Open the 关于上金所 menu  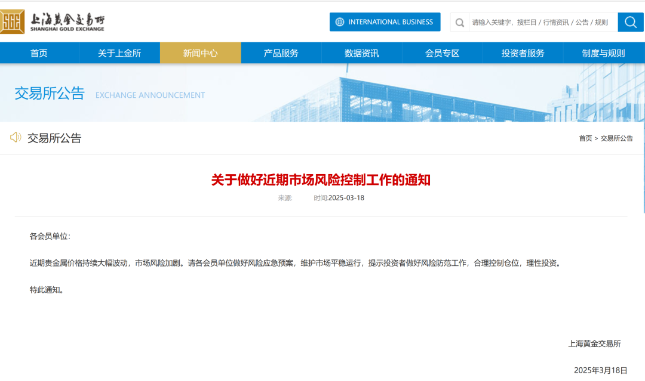[x=119, y=53]
